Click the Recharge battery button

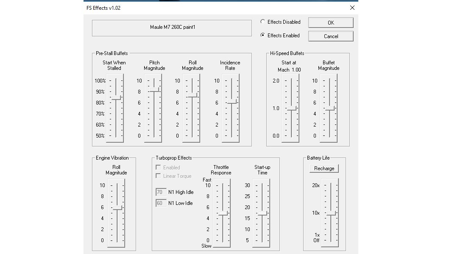click(x=324, y=168)
